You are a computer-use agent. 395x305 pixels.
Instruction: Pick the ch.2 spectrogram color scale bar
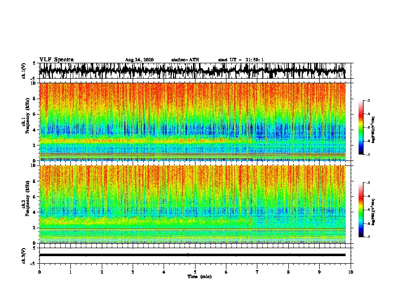point(361,210)
